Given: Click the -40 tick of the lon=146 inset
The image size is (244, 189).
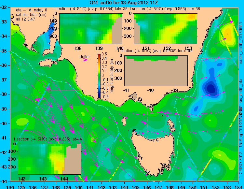Looking at the screenshot, I should [150, 90].
